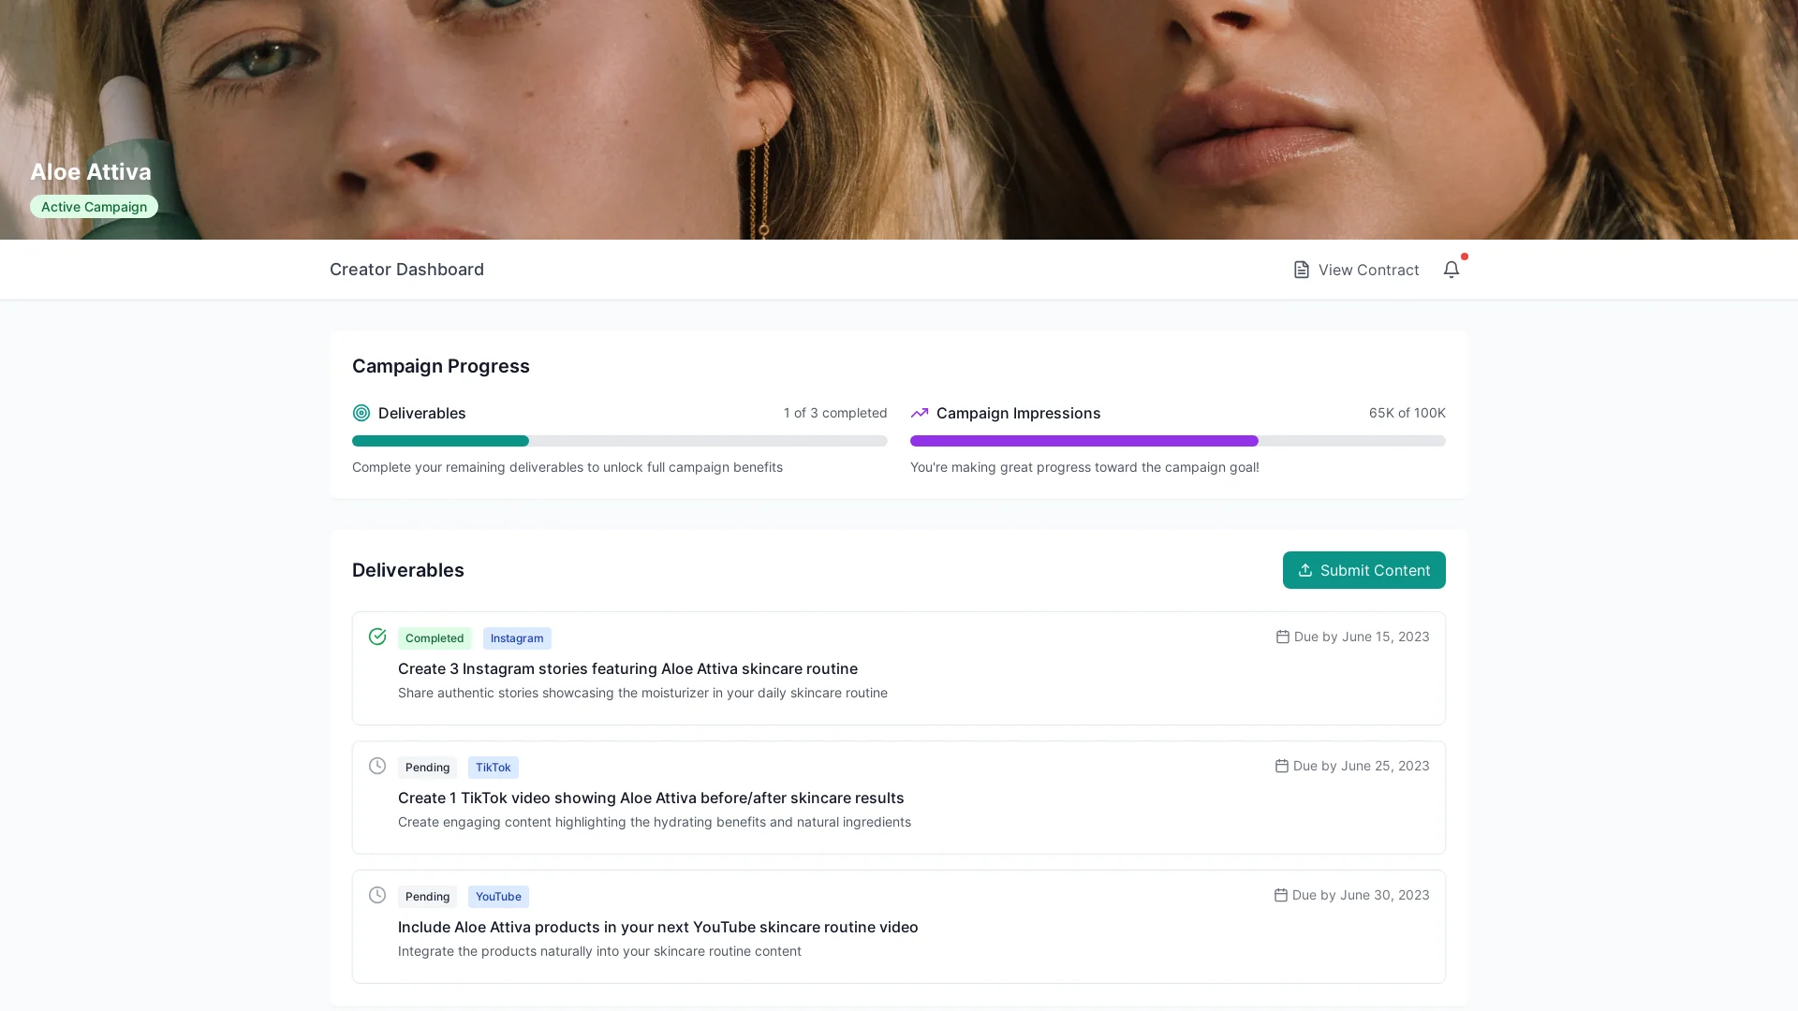
Task: Click the clock icon on TikTok deliverable
Action: 377,766
